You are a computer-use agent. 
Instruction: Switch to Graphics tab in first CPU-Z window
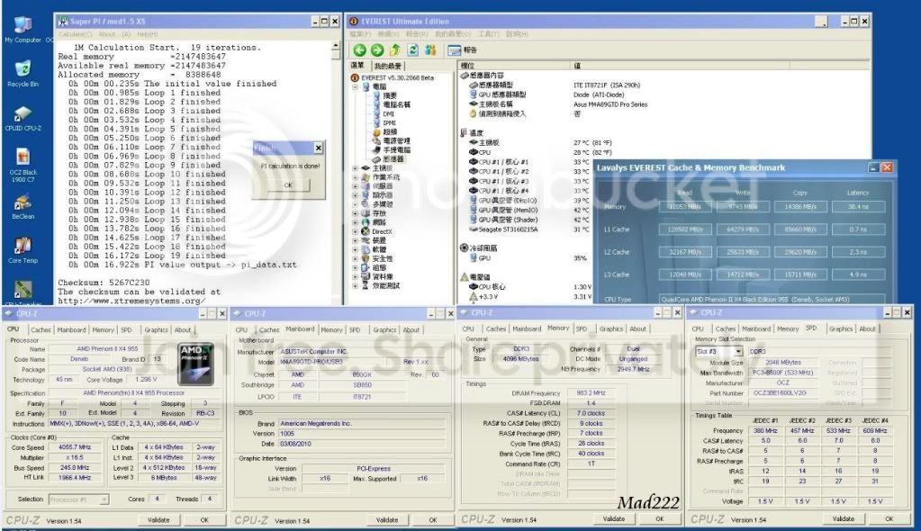(x=157, y=330)
